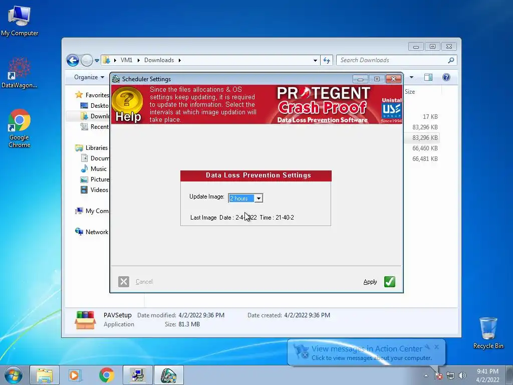Click the Apply text button
Screen dimensions: 513x385
click(370, 282)
